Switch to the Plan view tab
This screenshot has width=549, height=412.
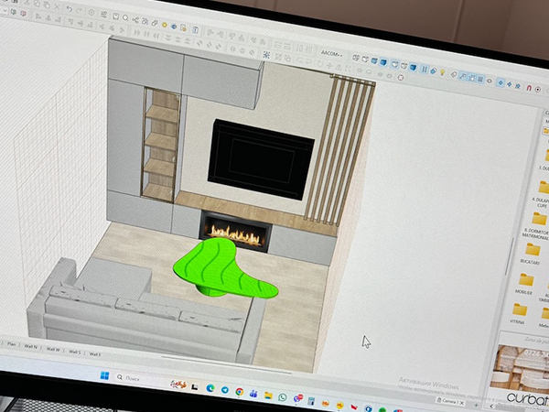[x=12, y=342]
